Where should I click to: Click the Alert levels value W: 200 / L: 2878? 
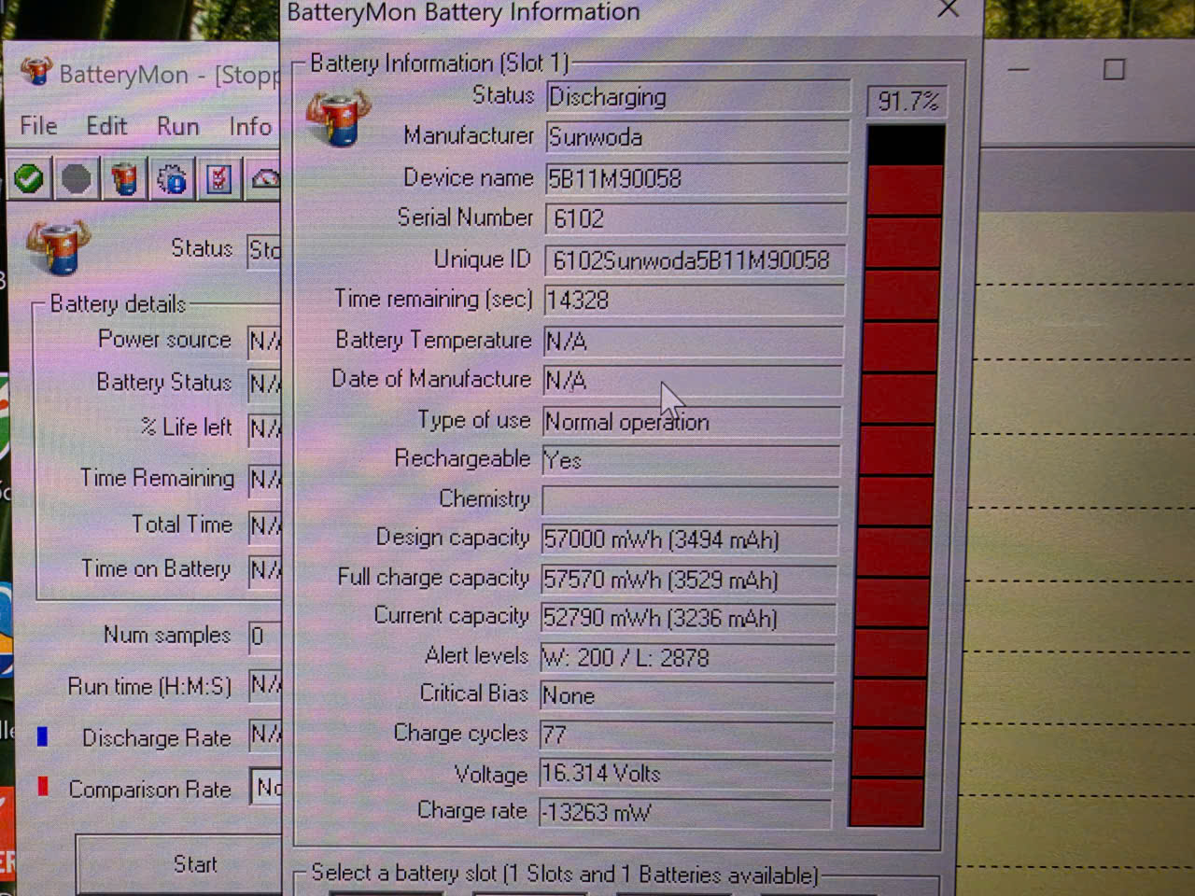[688, 658]
